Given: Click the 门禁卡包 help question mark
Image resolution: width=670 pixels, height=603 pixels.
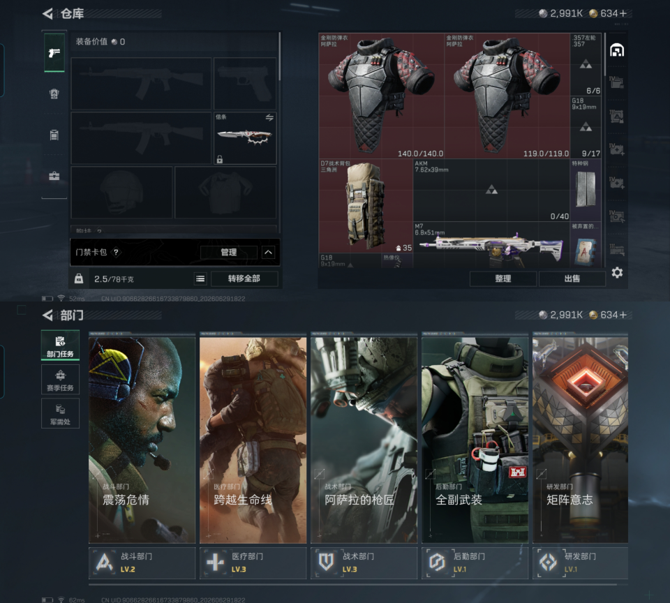Looking at the screenshot, I should (x=116, y=252).
